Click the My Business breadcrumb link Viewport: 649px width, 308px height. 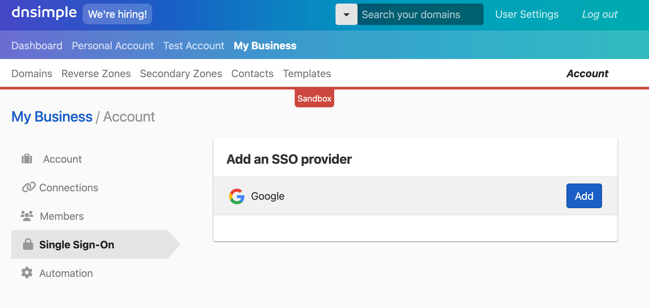52,117
